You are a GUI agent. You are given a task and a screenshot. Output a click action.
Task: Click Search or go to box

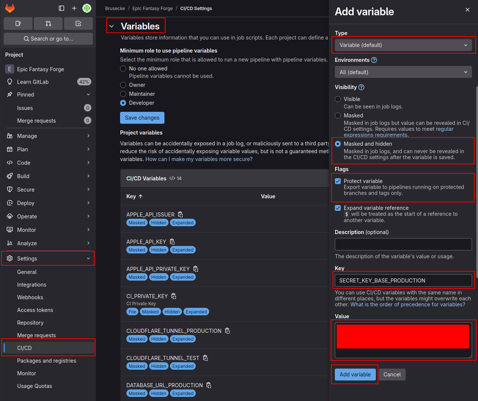pyautogui.click(x=48, y=39)
